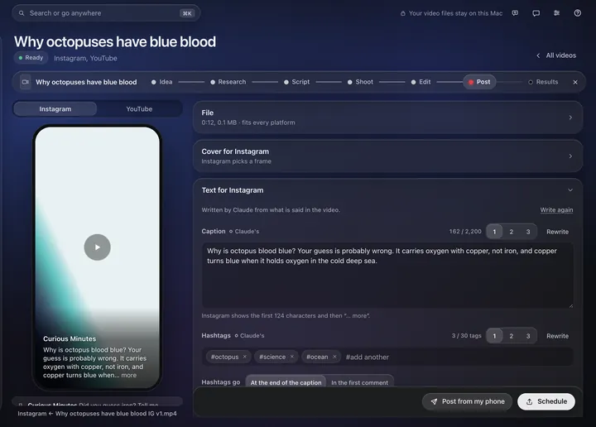Click the Write again link

(x=556, y=210)
